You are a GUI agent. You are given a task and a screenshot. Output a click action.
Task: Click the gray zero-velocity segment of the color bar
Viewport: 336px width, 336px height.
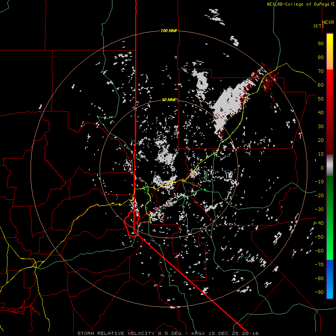pos(330,165)
